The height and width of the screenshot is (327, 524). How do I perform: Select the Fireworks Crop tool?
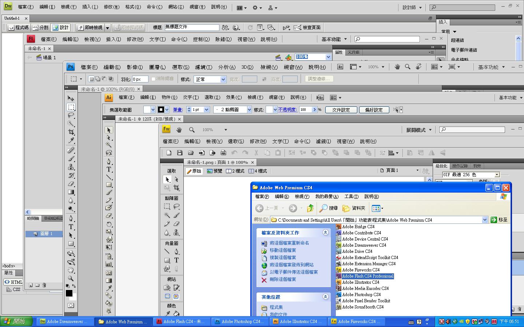[176, 188]
